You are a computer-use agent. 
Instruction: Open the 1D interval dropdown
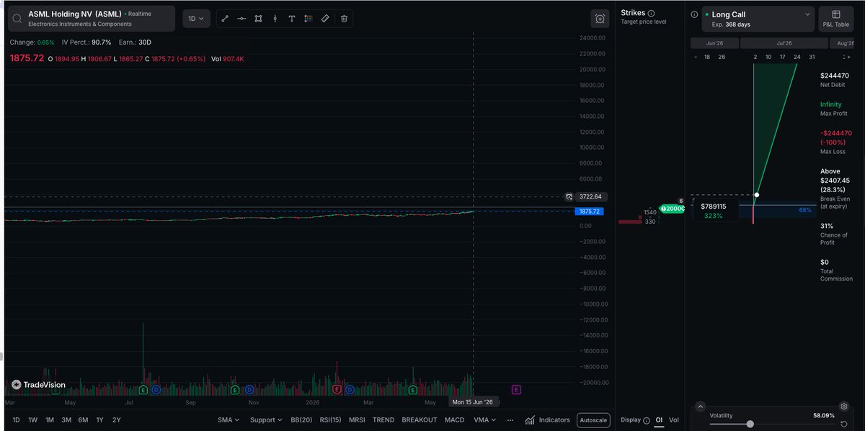pyautogui.click(x=196, y=19)
